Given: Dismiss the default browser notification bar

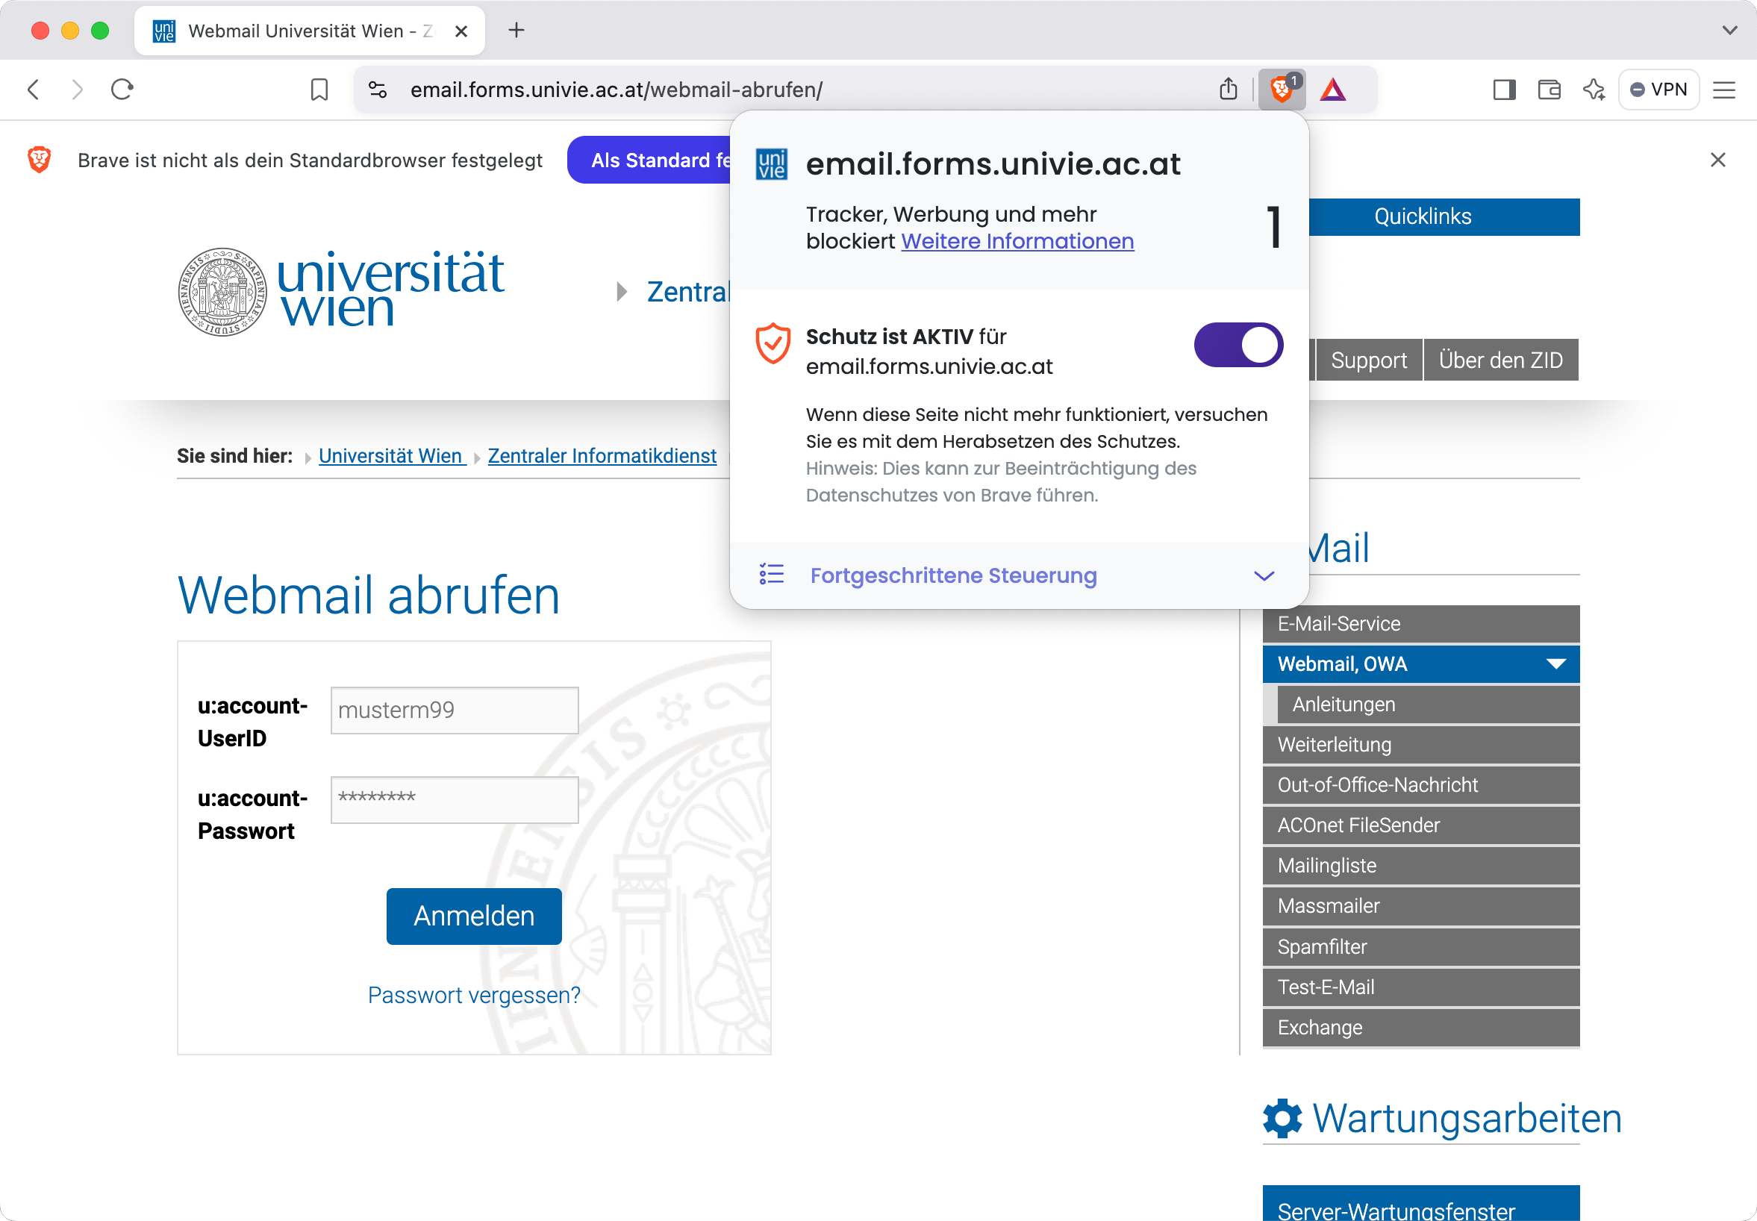Looking at the screenshot, I should (1718, 160).
